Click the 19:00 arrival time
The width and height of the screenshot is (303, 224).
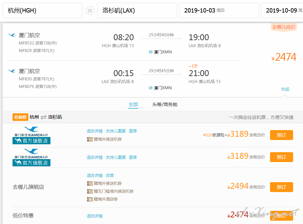pos(199,37)
